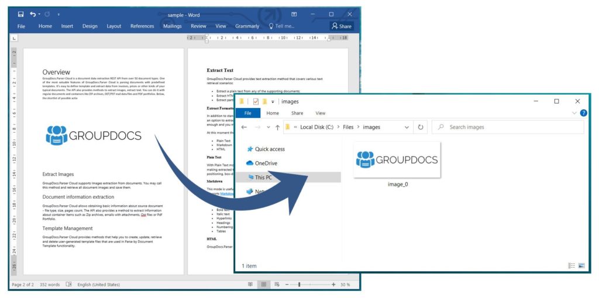Open Customize Quick Access Toolbar in Word
This screenshot has width=599, height=298.
click(x=58, y=15)
